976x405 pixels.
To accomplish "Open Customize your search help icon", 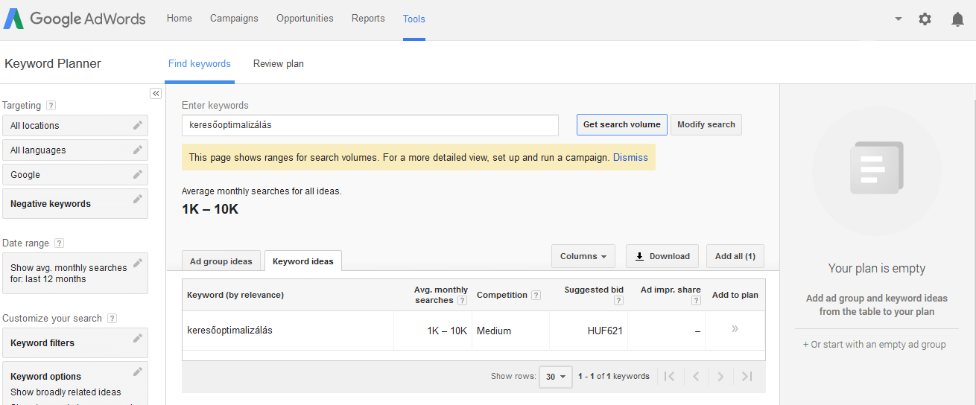I will point(112,319).
